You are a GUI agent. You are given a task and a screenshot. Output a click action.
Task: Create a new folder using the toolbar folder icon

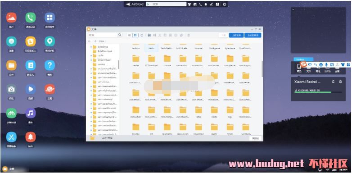tap(149, 35)
